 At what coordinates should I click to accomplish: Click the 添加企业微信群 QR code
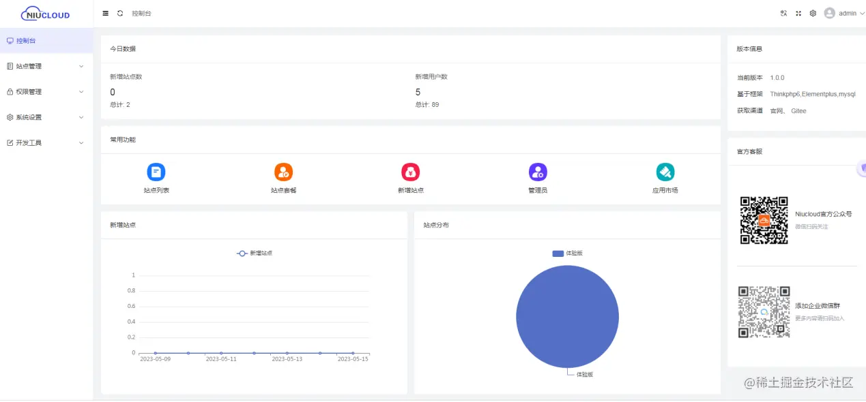[764, 312]
